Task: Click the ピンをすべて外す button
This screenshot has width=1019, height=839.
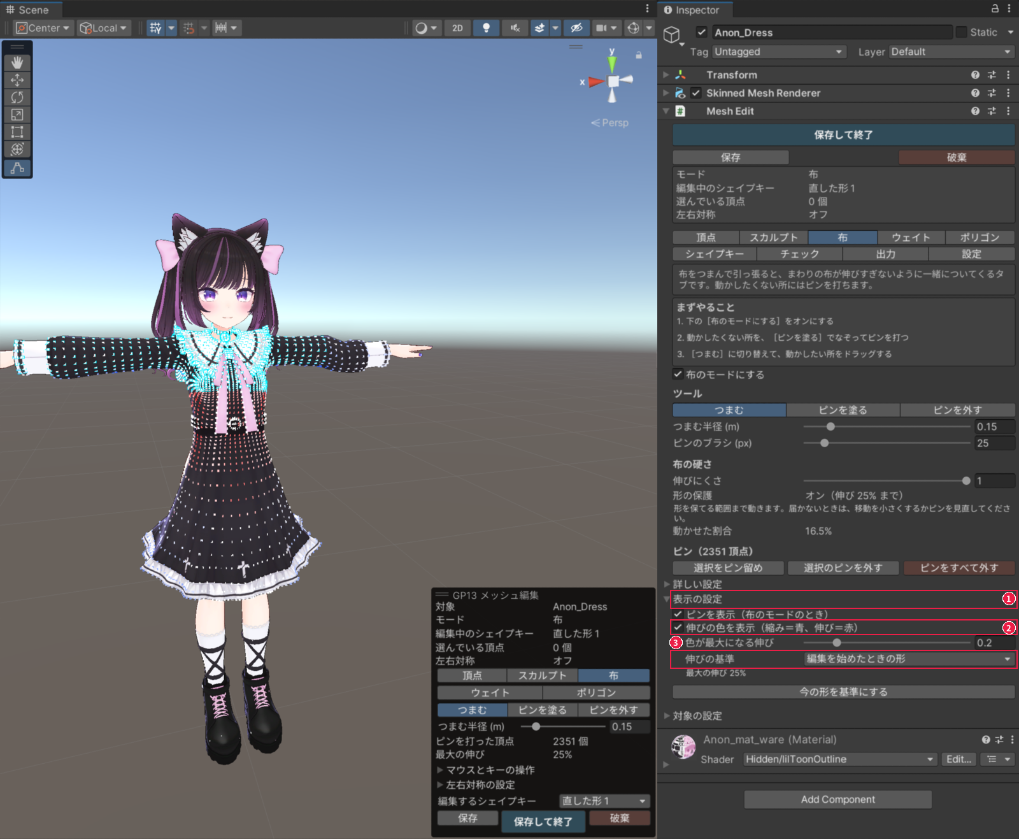Action: 959,568
